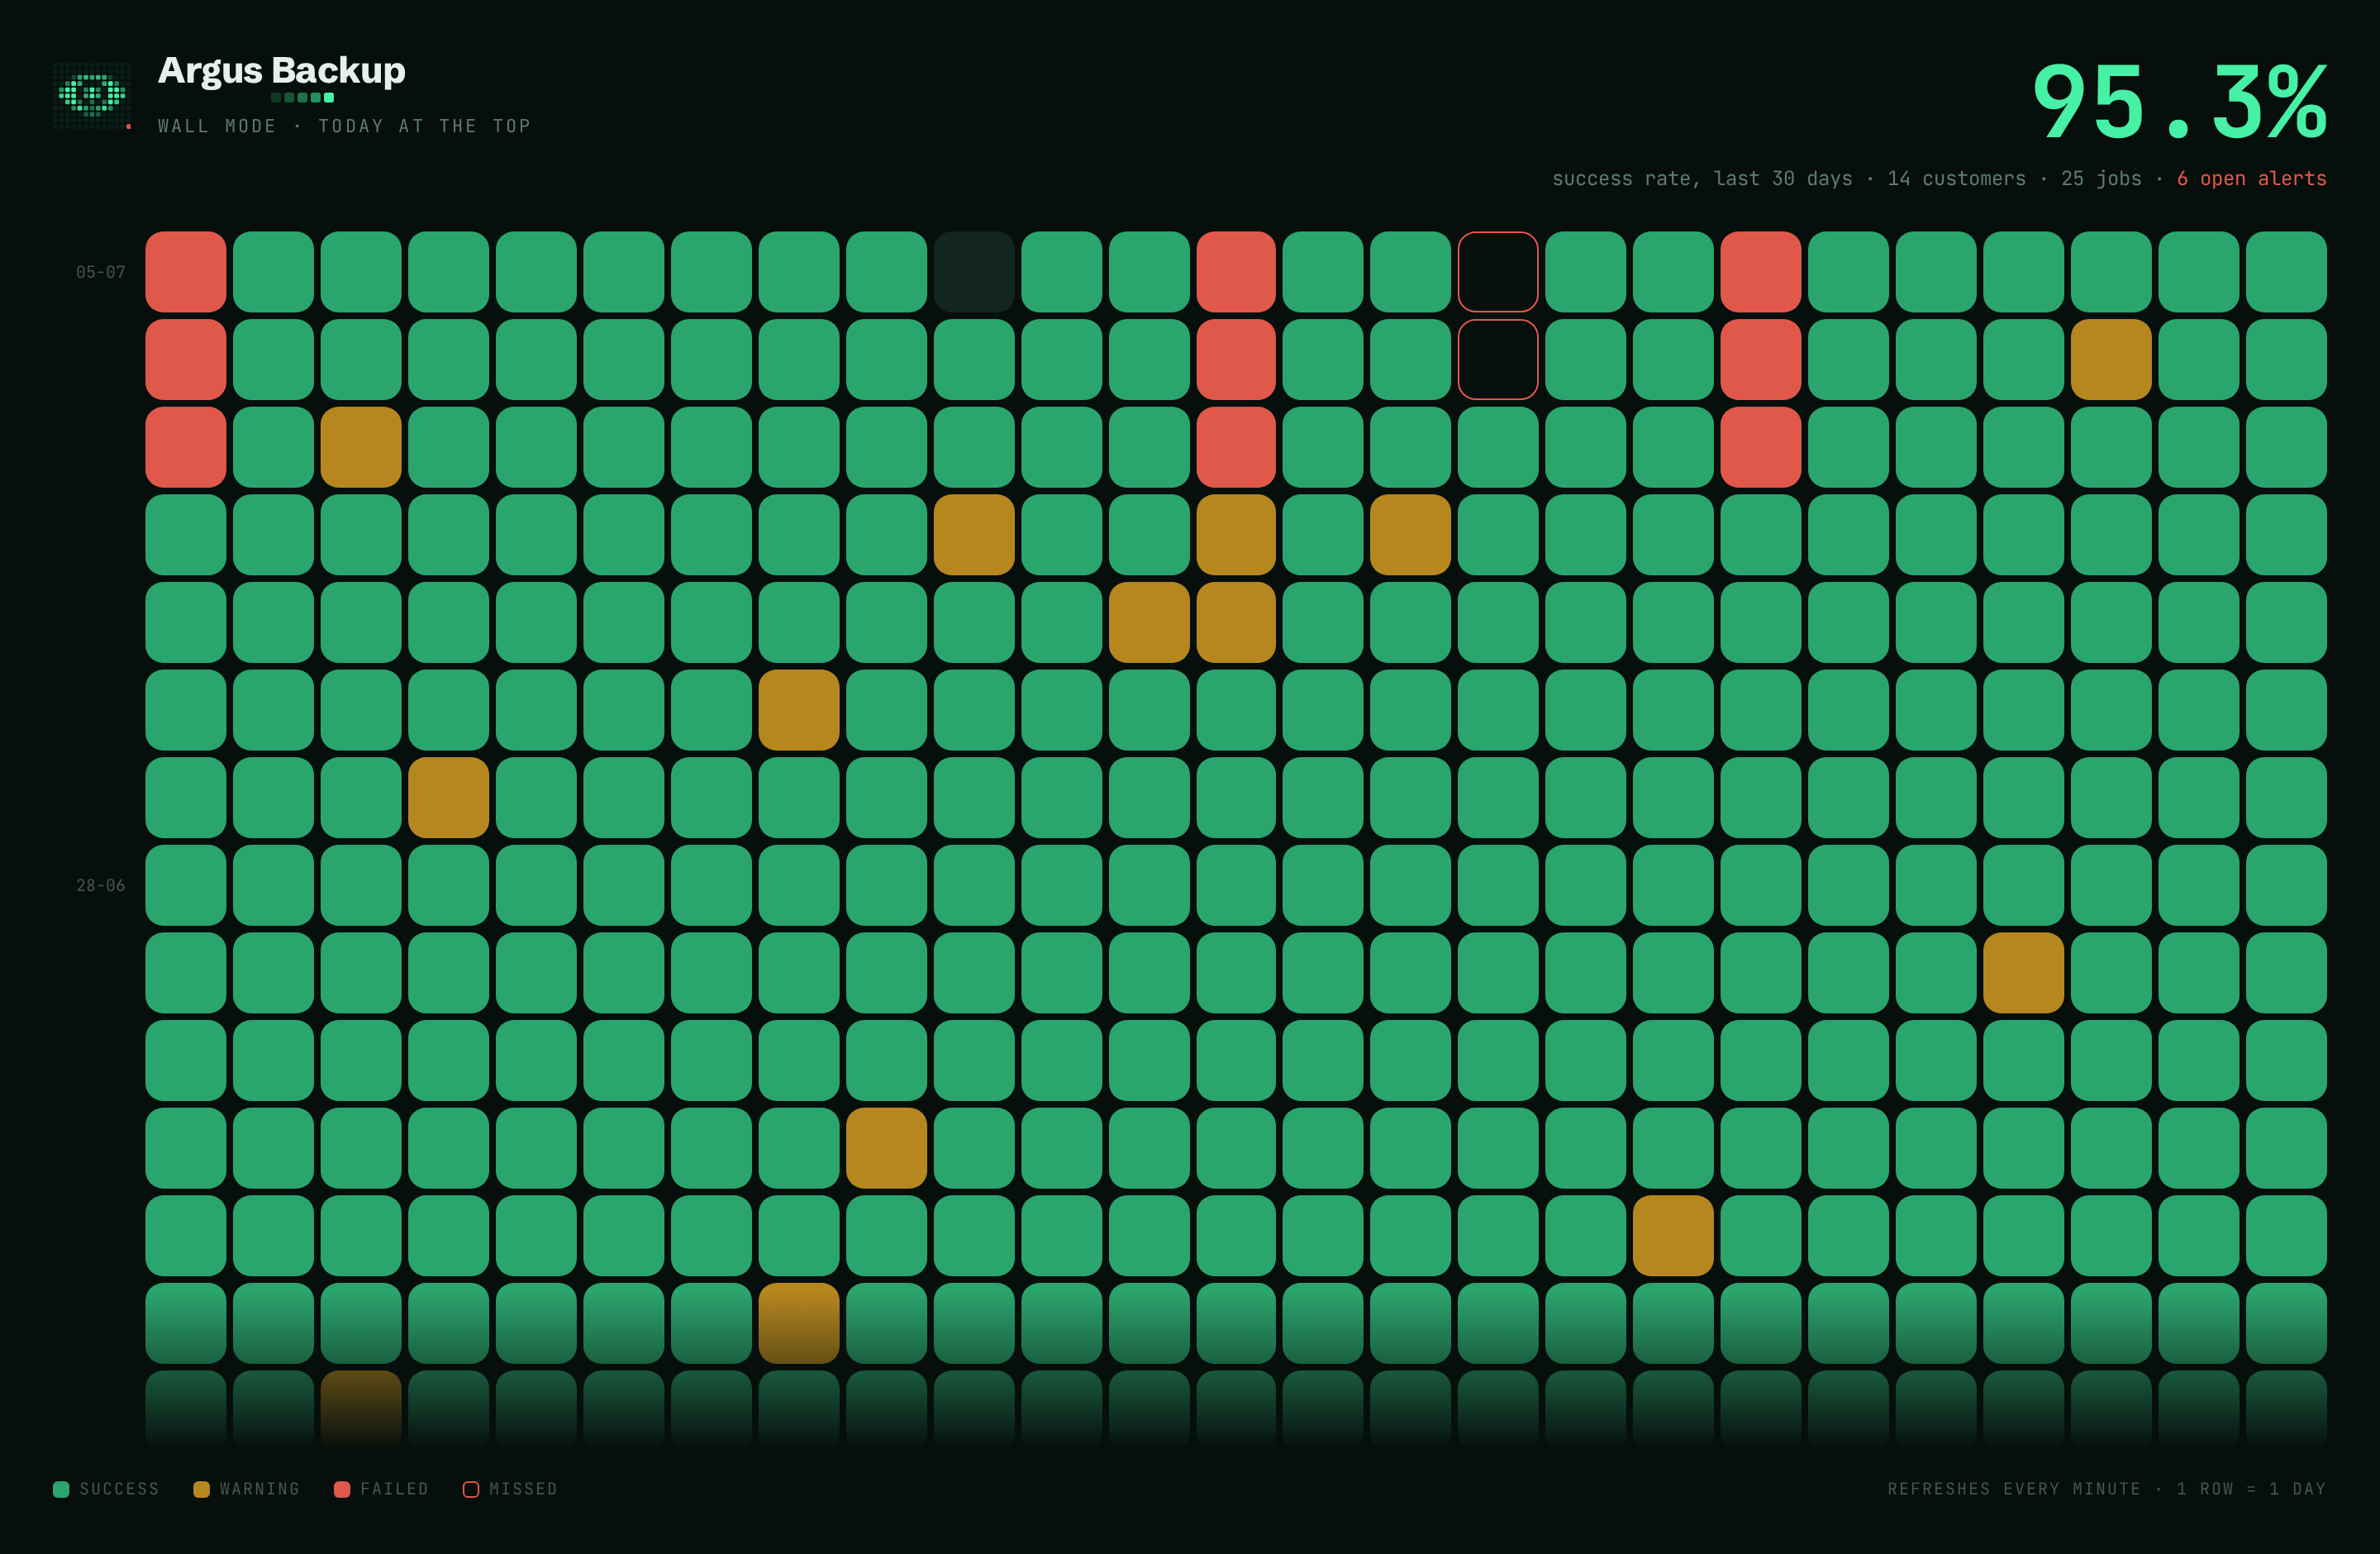Select the dark empty cell in the top row
The height and width of the screenshot is (1554, 2380).
tap(974, 272)
